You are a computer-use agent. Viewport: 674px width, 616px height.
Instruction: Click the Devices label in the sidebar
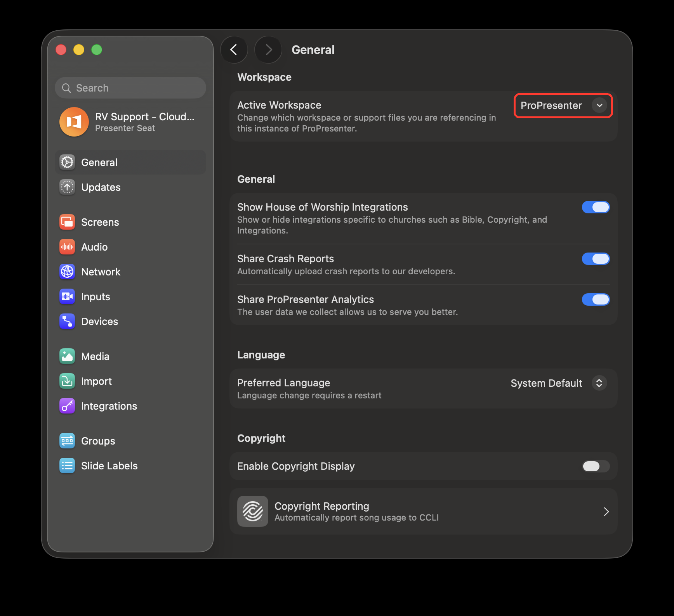tap(99, 322)
